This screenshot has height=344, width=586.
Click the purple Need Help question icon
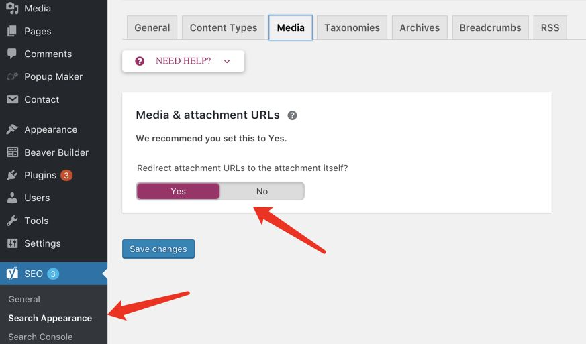coord(140,61)
